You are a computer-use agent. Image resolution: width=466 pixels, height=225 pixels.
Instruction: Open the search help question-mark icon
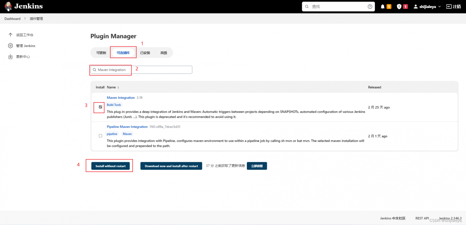tap(370, 7)
